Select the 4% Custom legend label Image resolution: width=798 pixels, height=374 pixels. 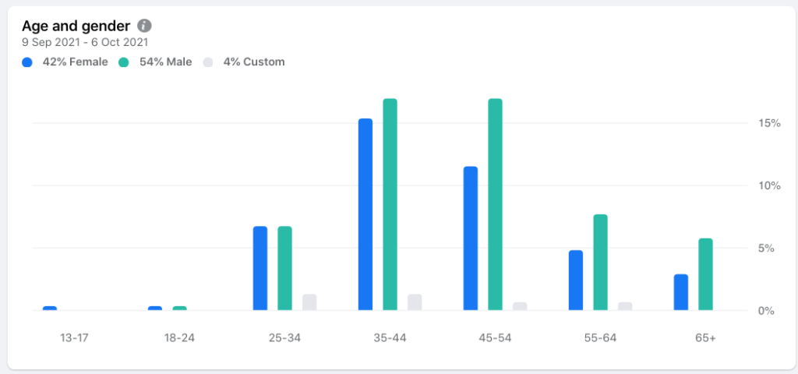click(x=253, y=62)
